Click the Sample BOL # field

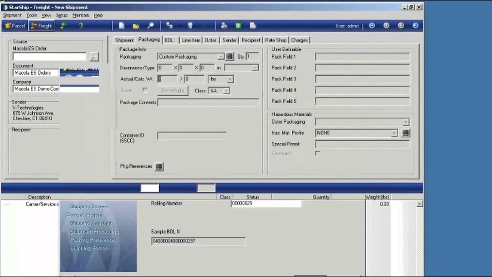tap(198, 241)
